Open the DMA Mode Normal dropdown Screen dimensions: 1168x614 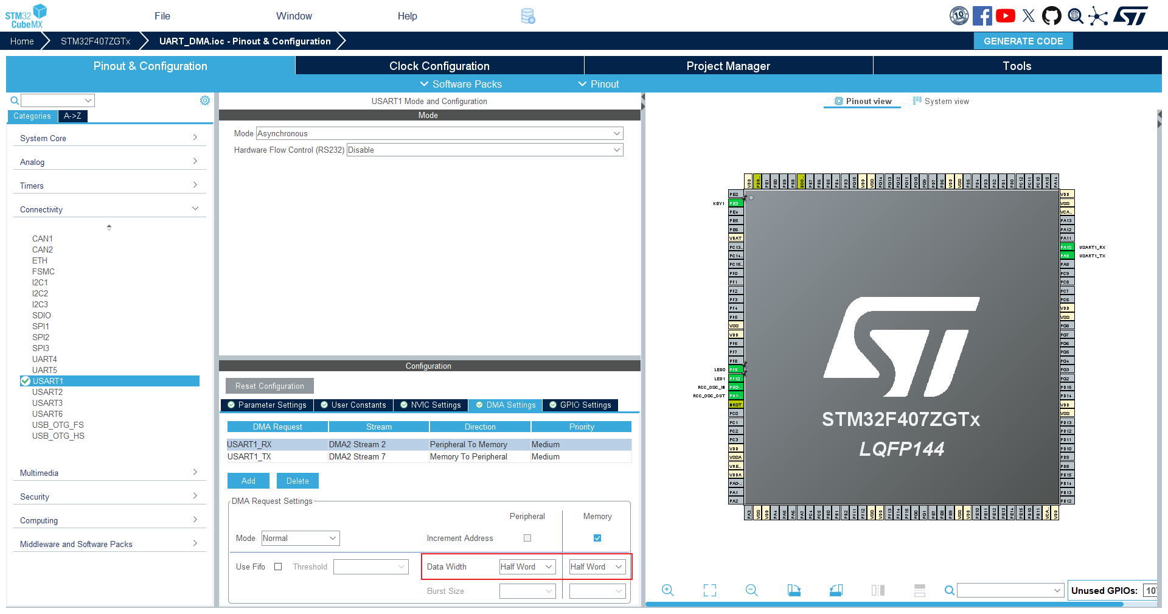[x=301, y=538]
